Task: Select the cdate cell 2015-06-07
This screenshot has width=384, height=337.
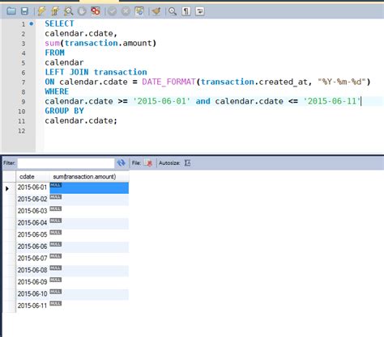Action: (x=32, y=259)
